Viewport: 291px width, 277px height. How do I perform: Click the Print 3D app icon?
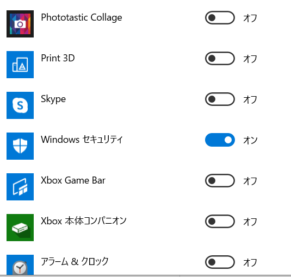pos(20,65)
